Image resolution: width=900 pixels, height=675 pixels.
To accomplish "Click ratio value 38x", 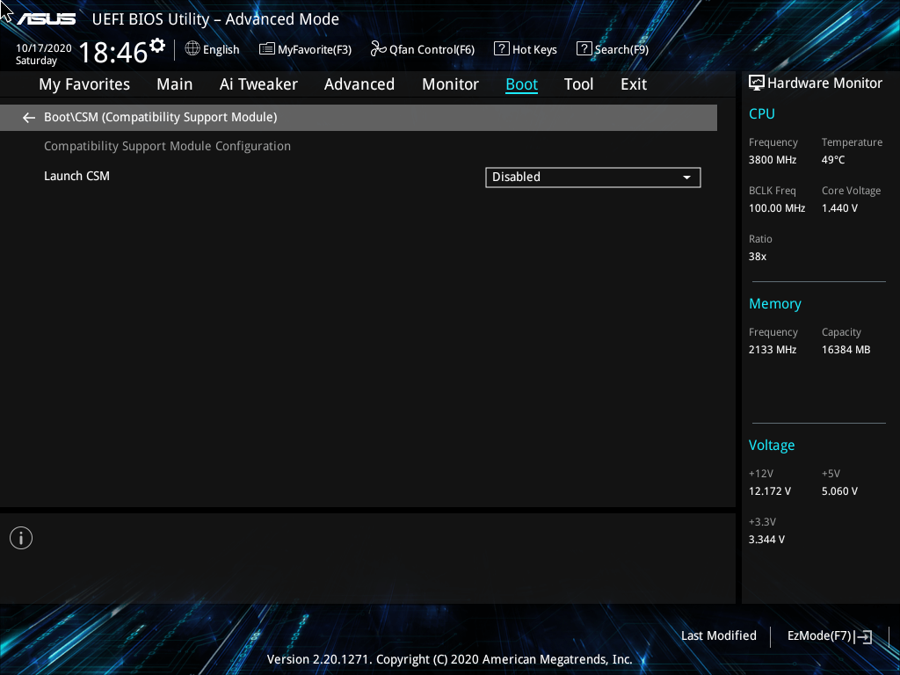I will [x=758, y=257].
